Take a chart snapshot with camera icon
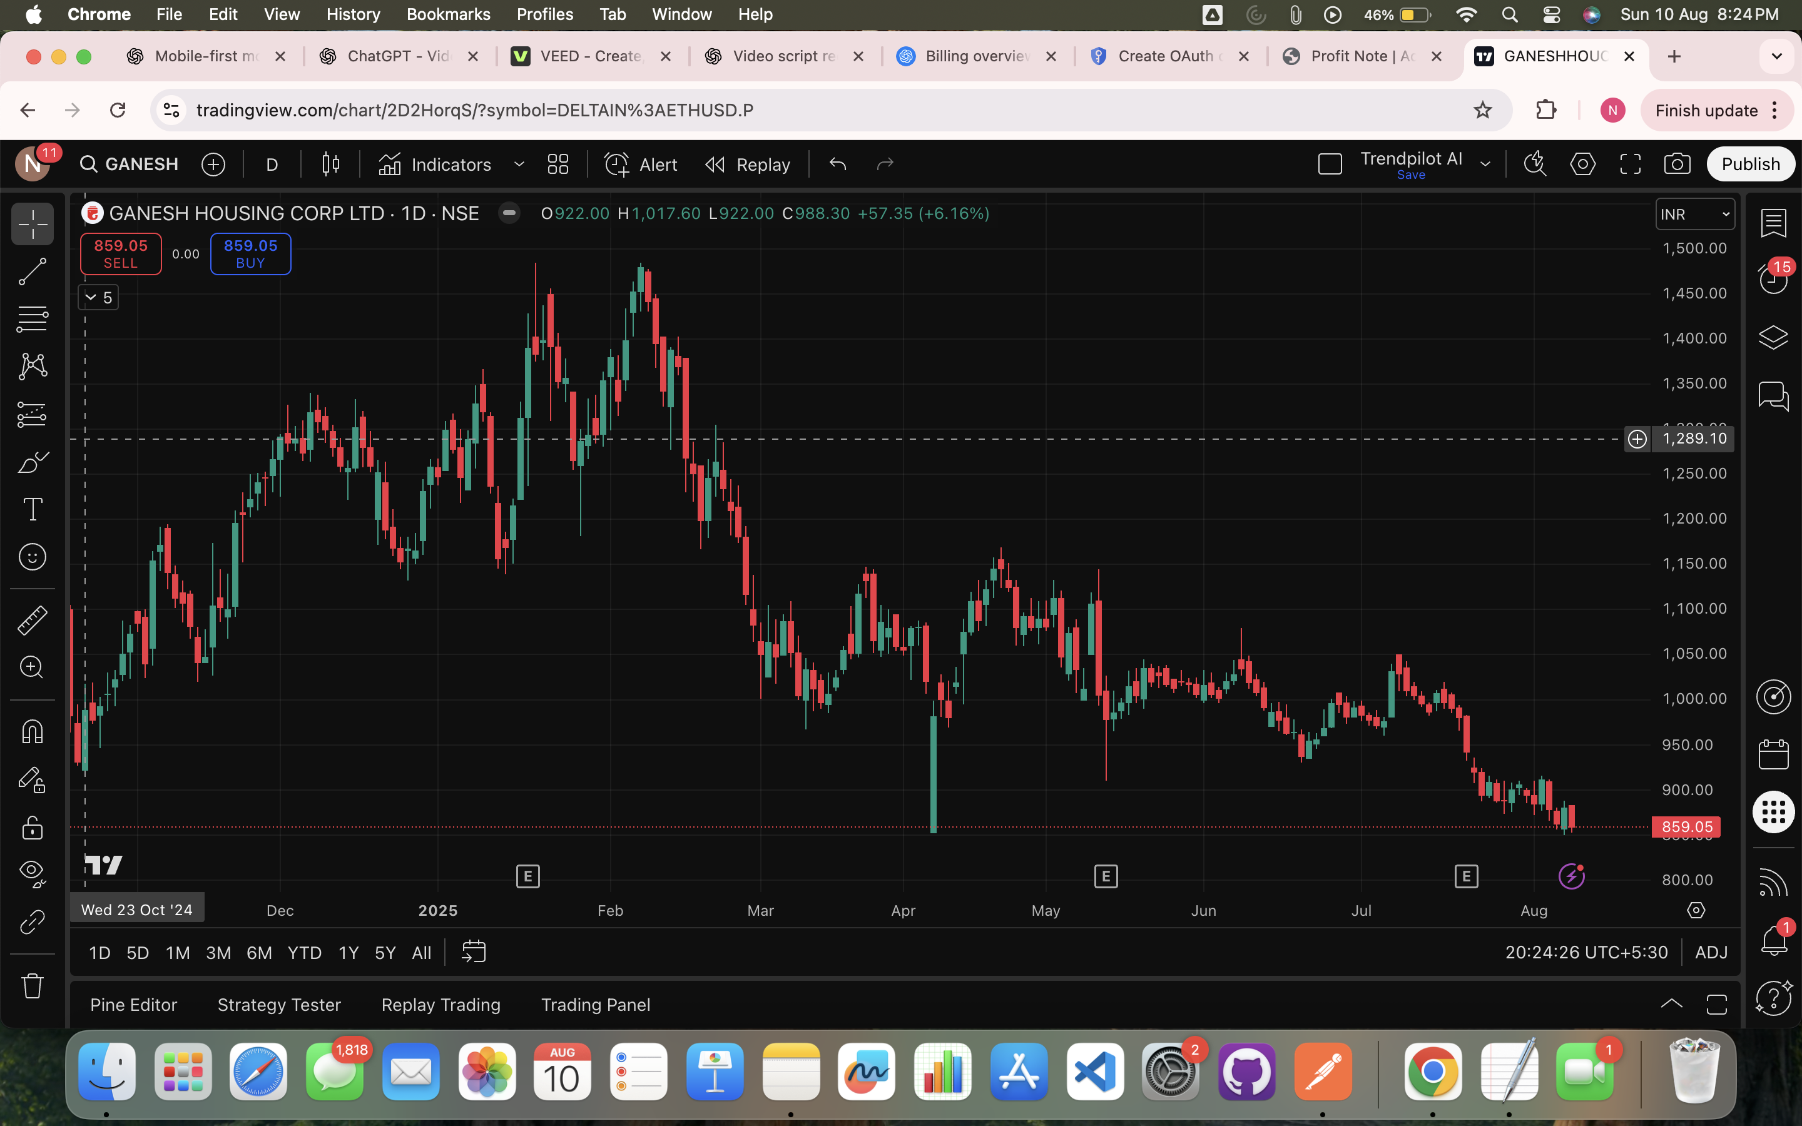1802x1126 pixels. pos(1677,164)
